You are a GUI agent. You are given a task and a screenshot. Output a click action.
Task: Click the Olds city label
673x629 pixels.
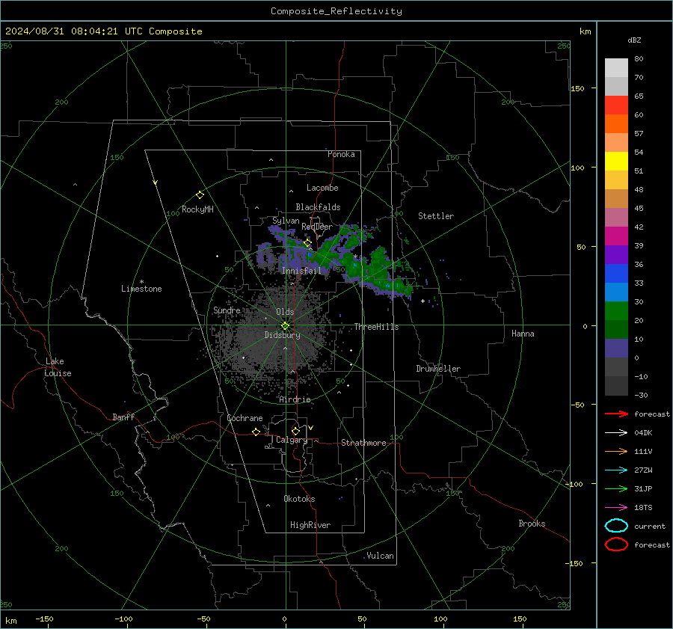[285, 312]
